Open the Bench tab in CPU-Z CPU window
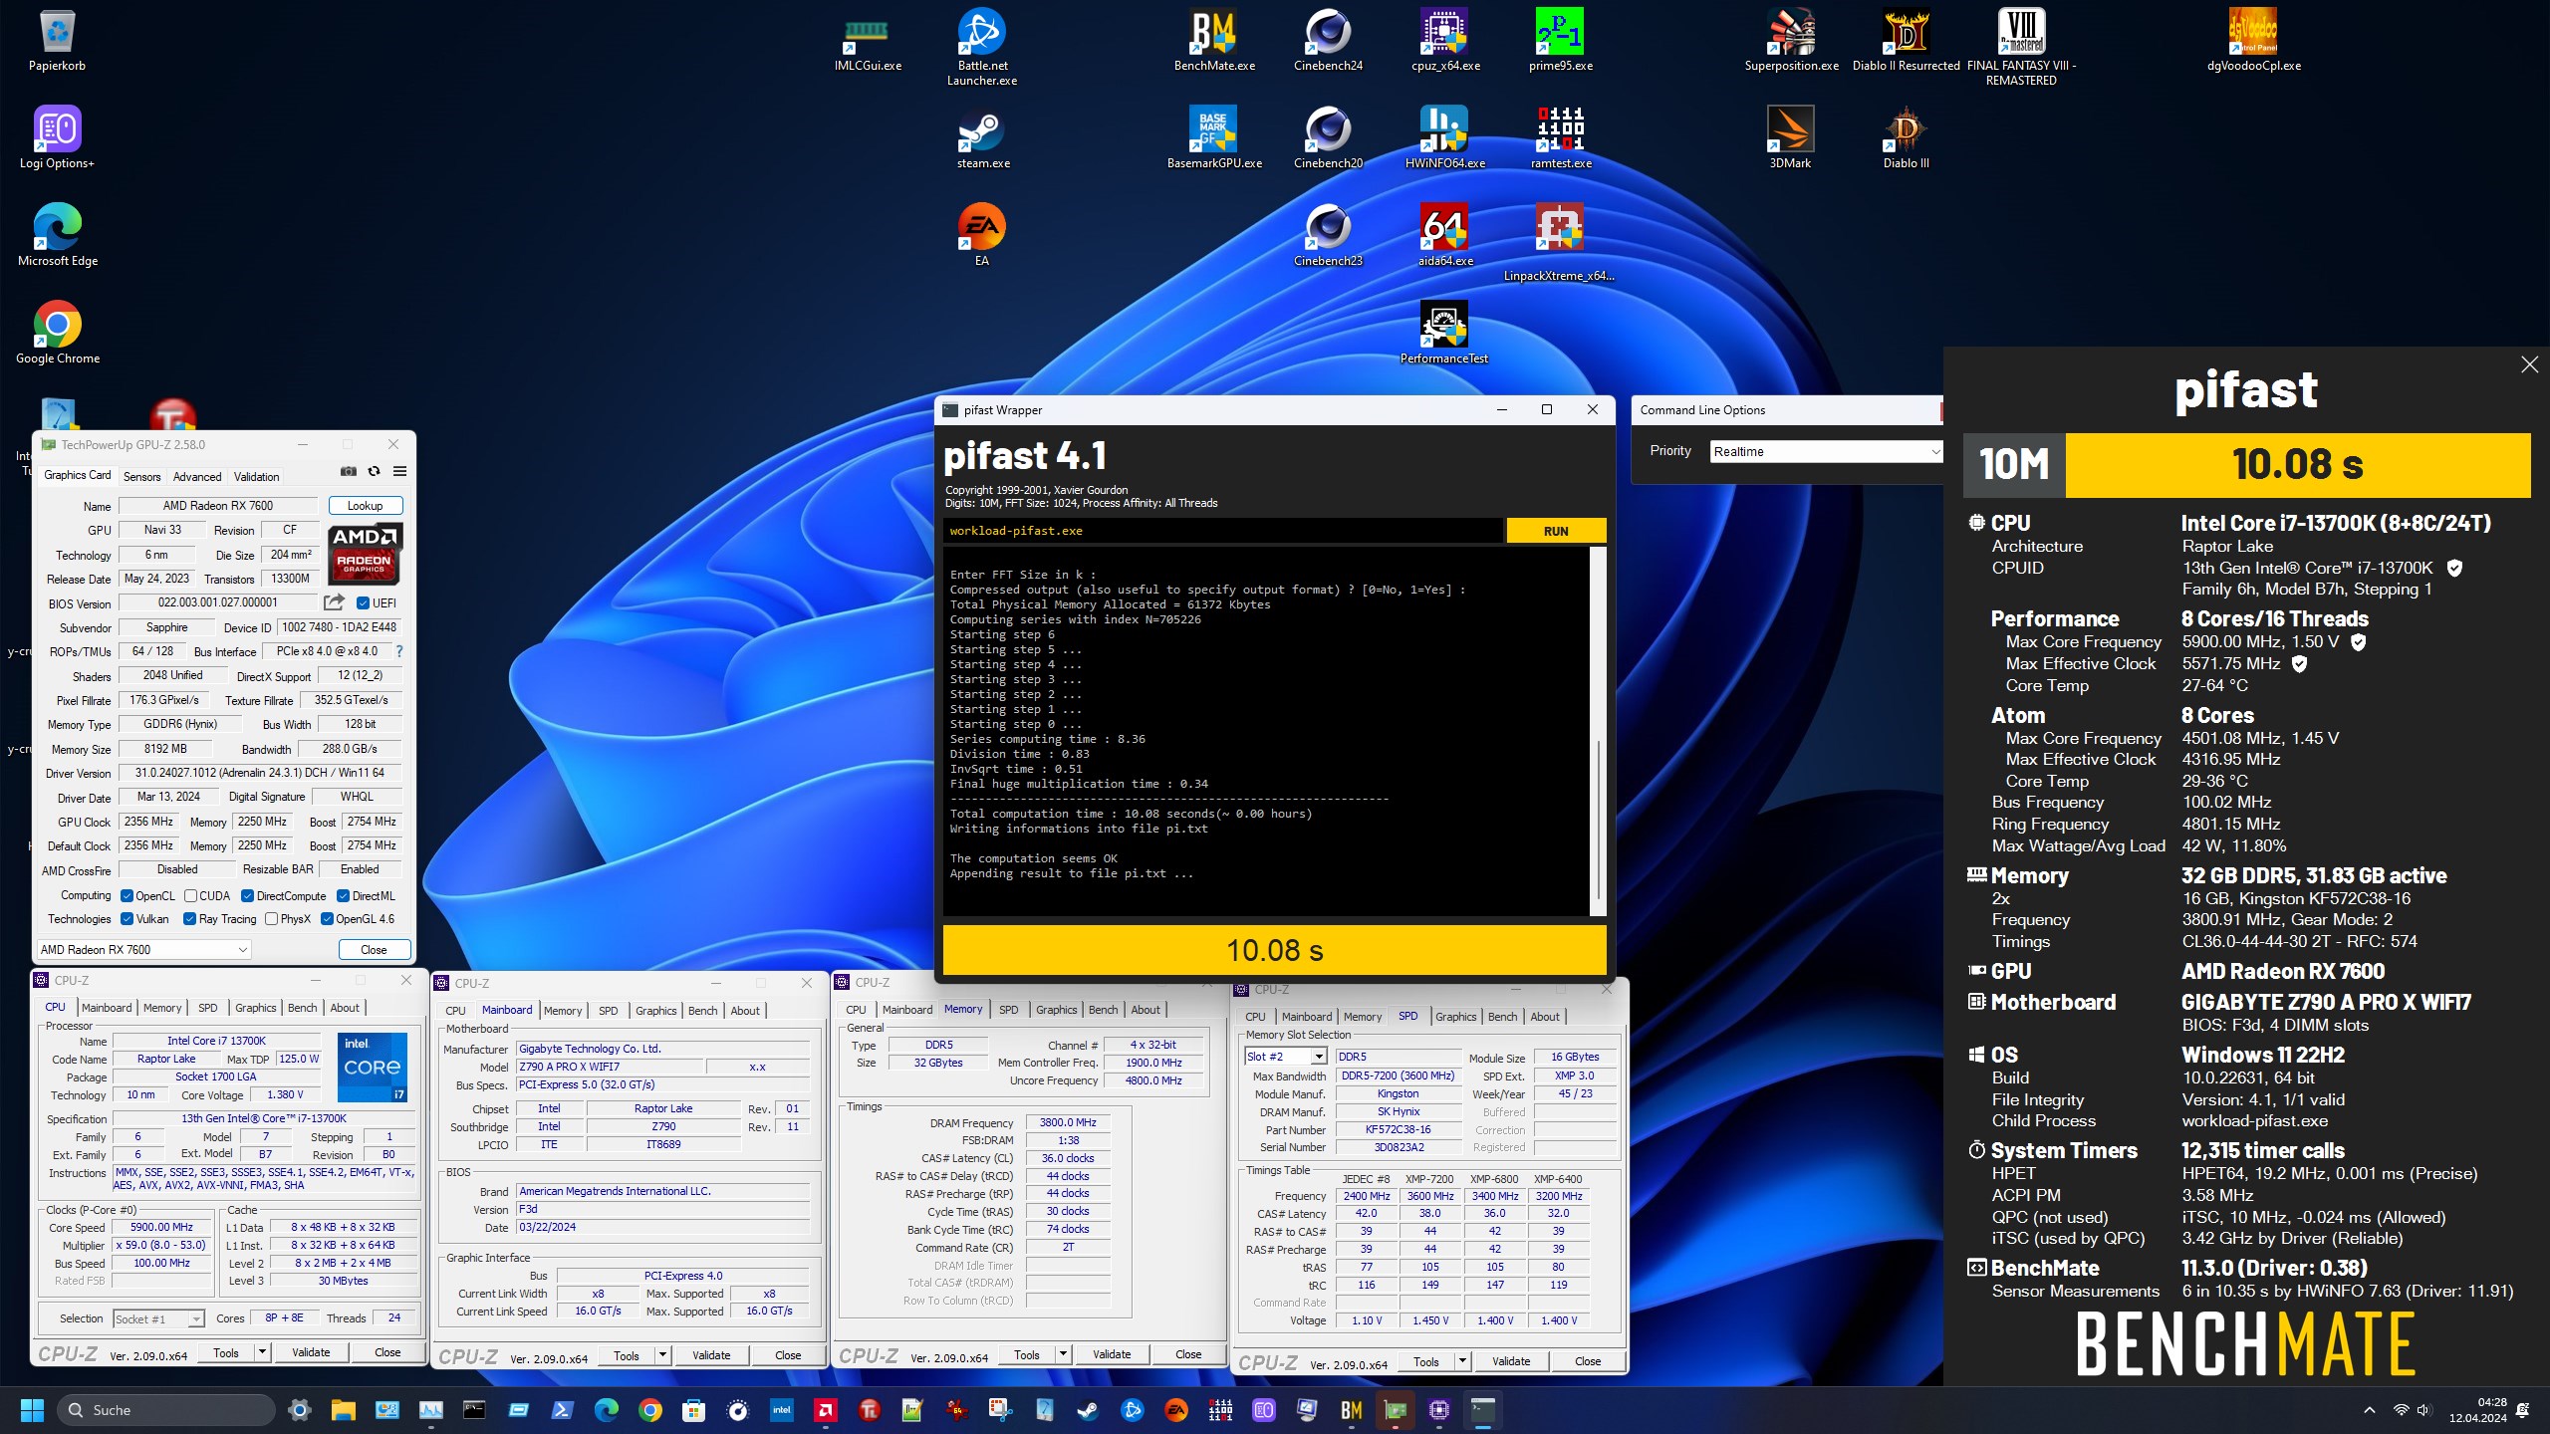The width and height of the screenshot is (2550, 1434). pyautogui.click(x=302, y=1008)
